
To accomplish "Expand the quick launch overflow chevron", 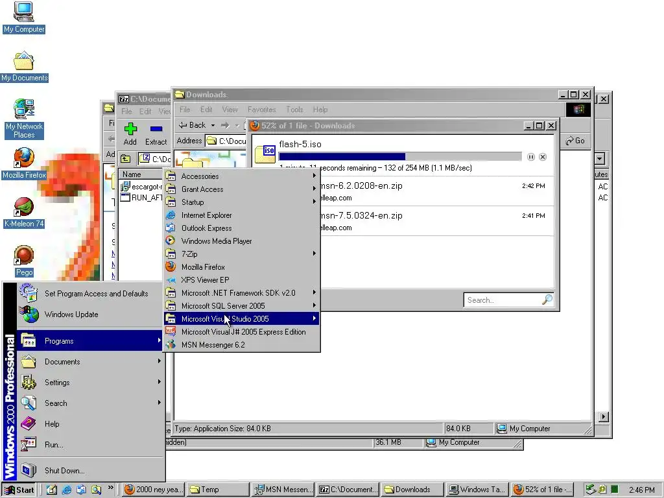I will tap(110, 488).
